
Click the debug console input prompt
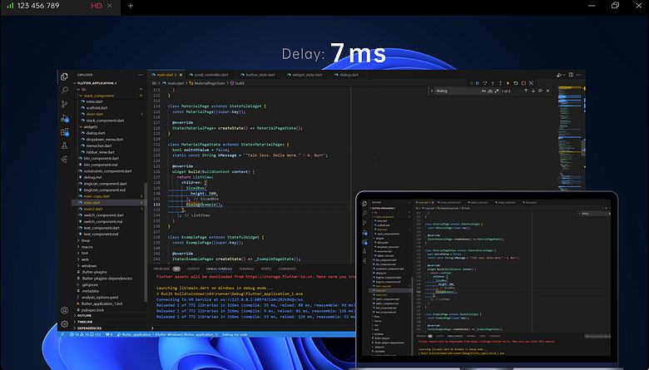coord(253,328)
